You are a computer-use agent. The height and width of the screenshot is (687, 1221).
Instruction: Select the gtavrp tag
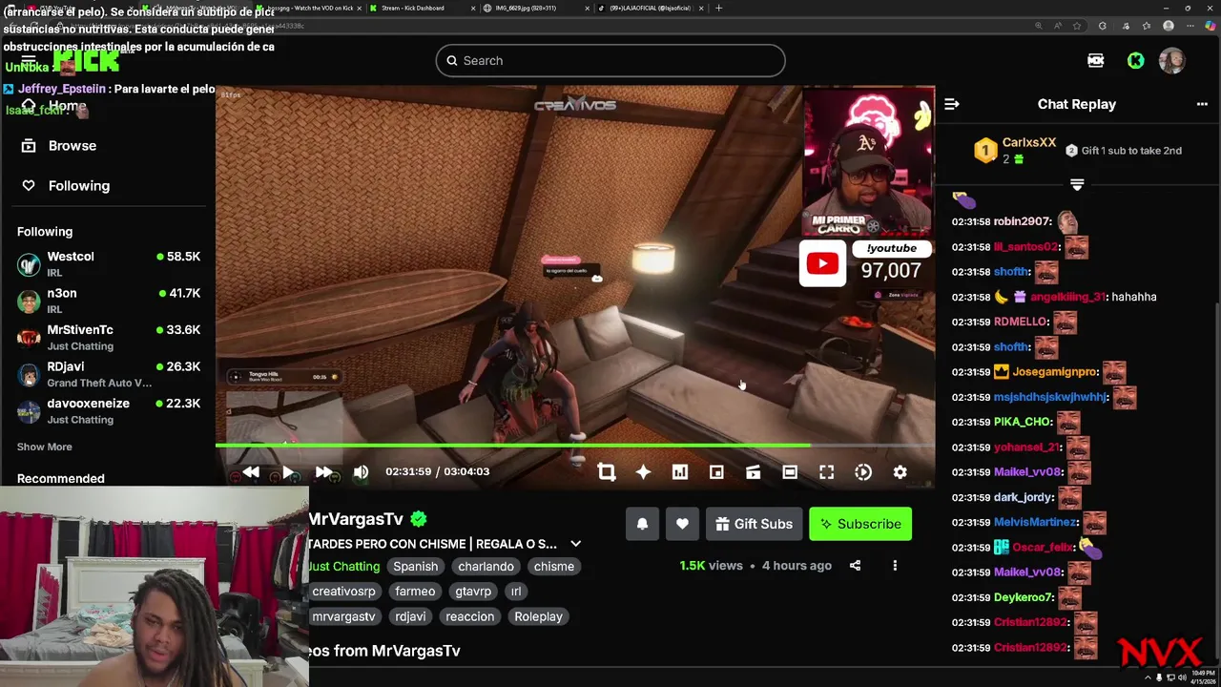473,592
